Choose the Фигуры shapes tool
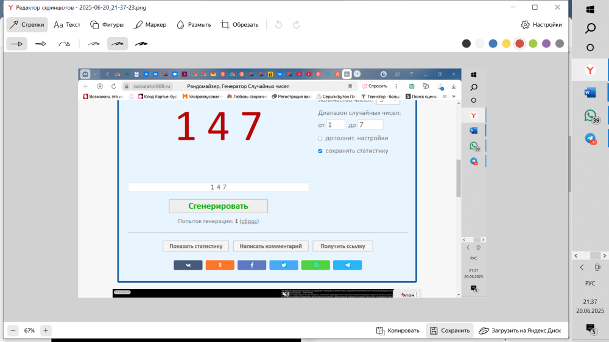 tap(107, 25)
